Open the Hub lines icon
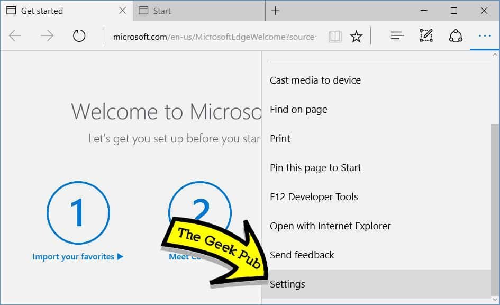Image resolution: width=500 pixels, height=305 pixels. pos(397,35)
